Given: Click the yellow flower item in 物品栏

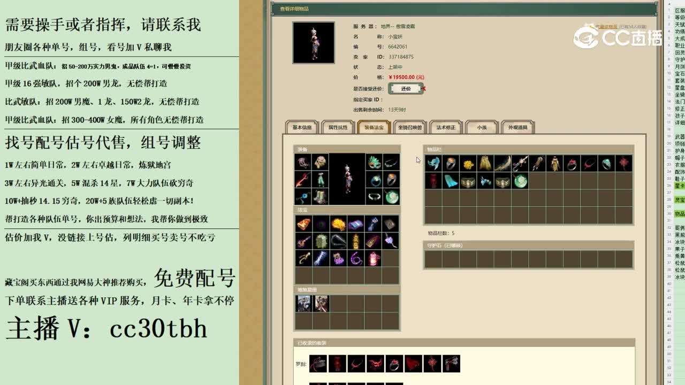Looking at the screenshot, I should [x=468, y=164].
